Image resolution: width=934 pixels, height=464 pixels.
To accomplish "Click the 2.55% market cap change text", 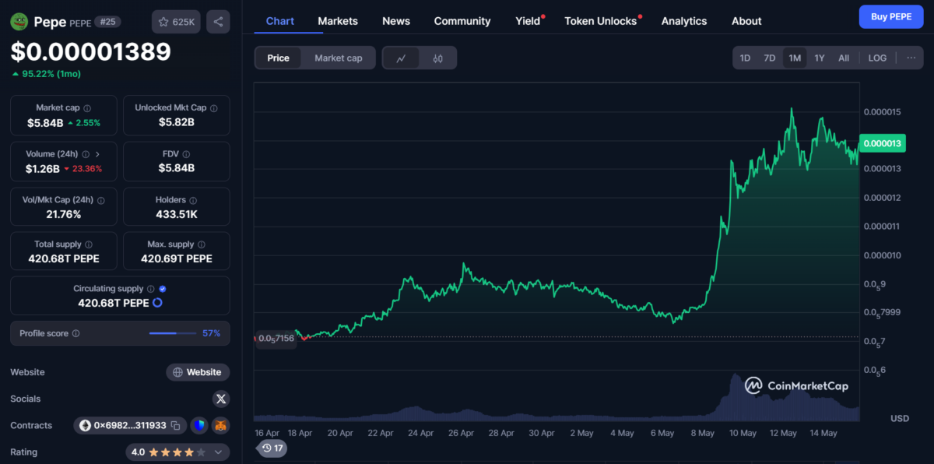I will [87, 123].
